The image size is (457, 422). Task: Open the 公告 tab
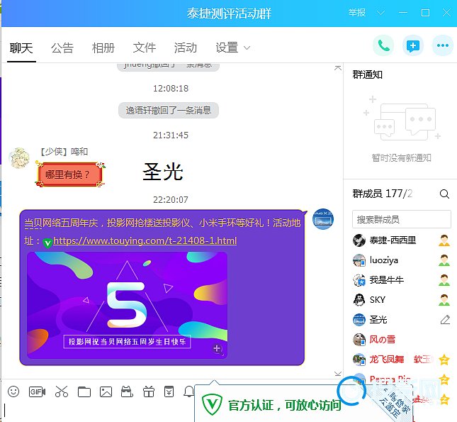(62, 48)
